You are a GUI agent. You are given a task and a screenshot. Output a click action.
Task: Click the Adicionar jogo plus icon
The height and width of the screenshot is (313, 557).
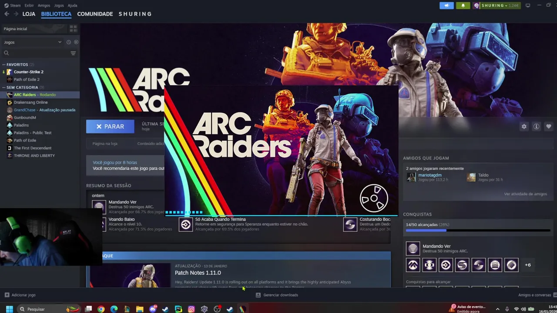[7, 295]
